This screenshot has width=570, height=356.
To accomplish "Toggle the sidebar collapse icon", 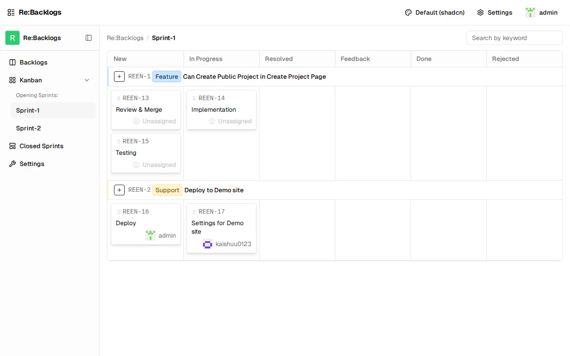I will coord(89,38).
